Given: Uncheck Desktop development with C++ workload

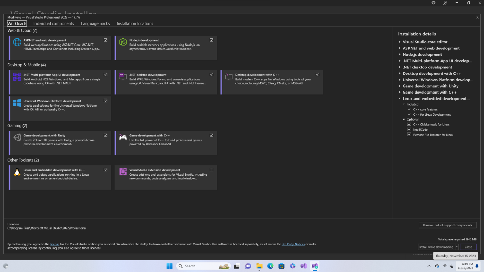Looking at the screenshot, I should point(317,74).
